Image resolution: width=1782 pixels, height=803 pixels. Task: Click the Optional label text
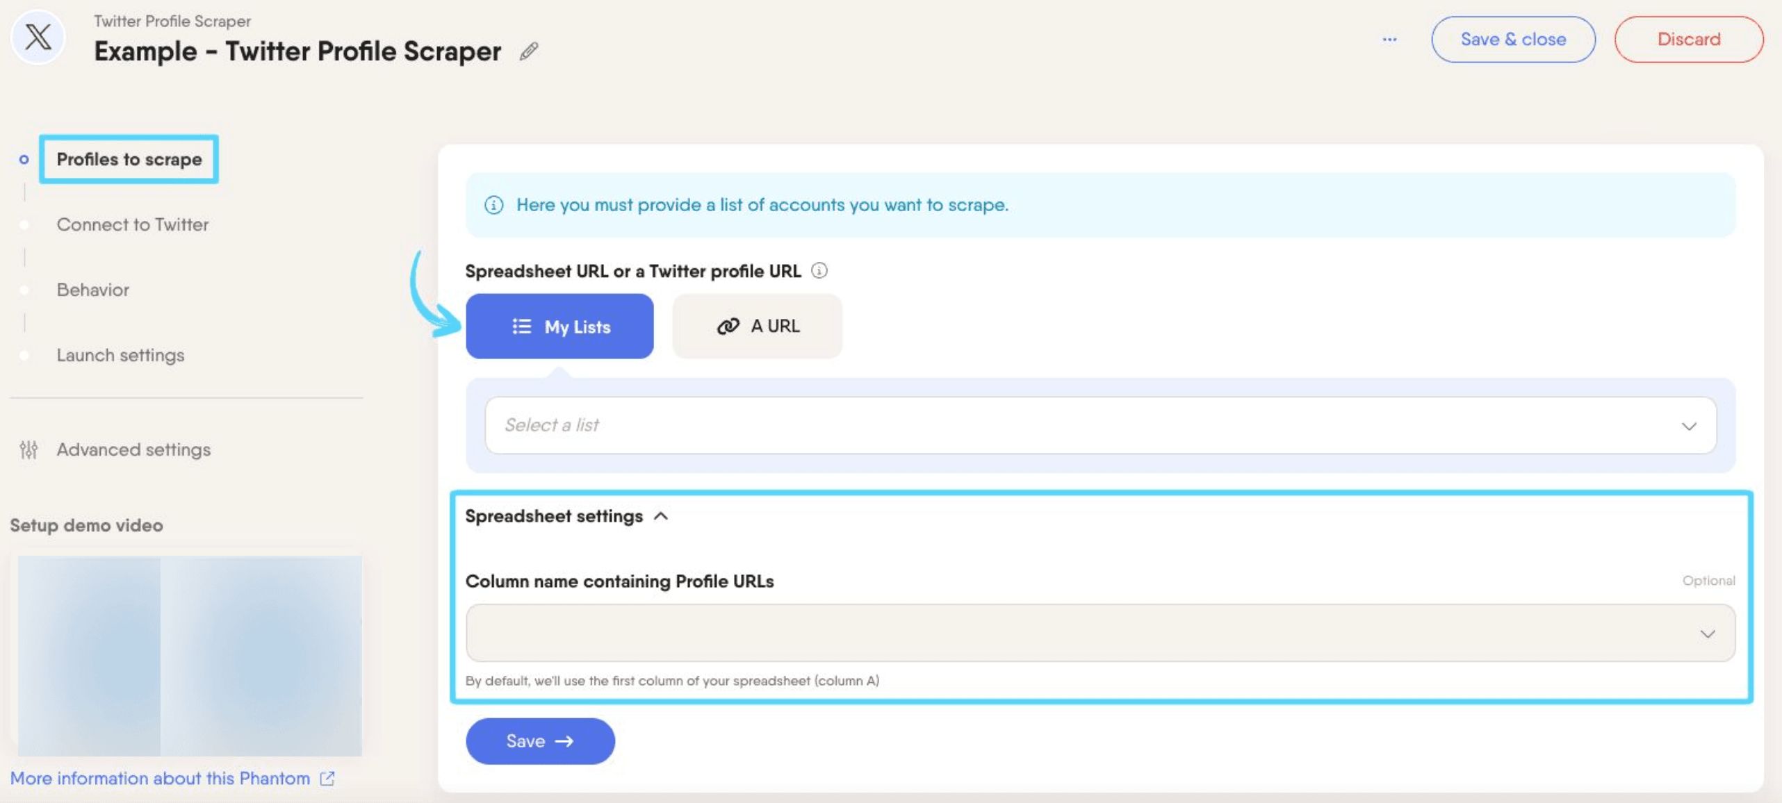(x=1708, y=581)
